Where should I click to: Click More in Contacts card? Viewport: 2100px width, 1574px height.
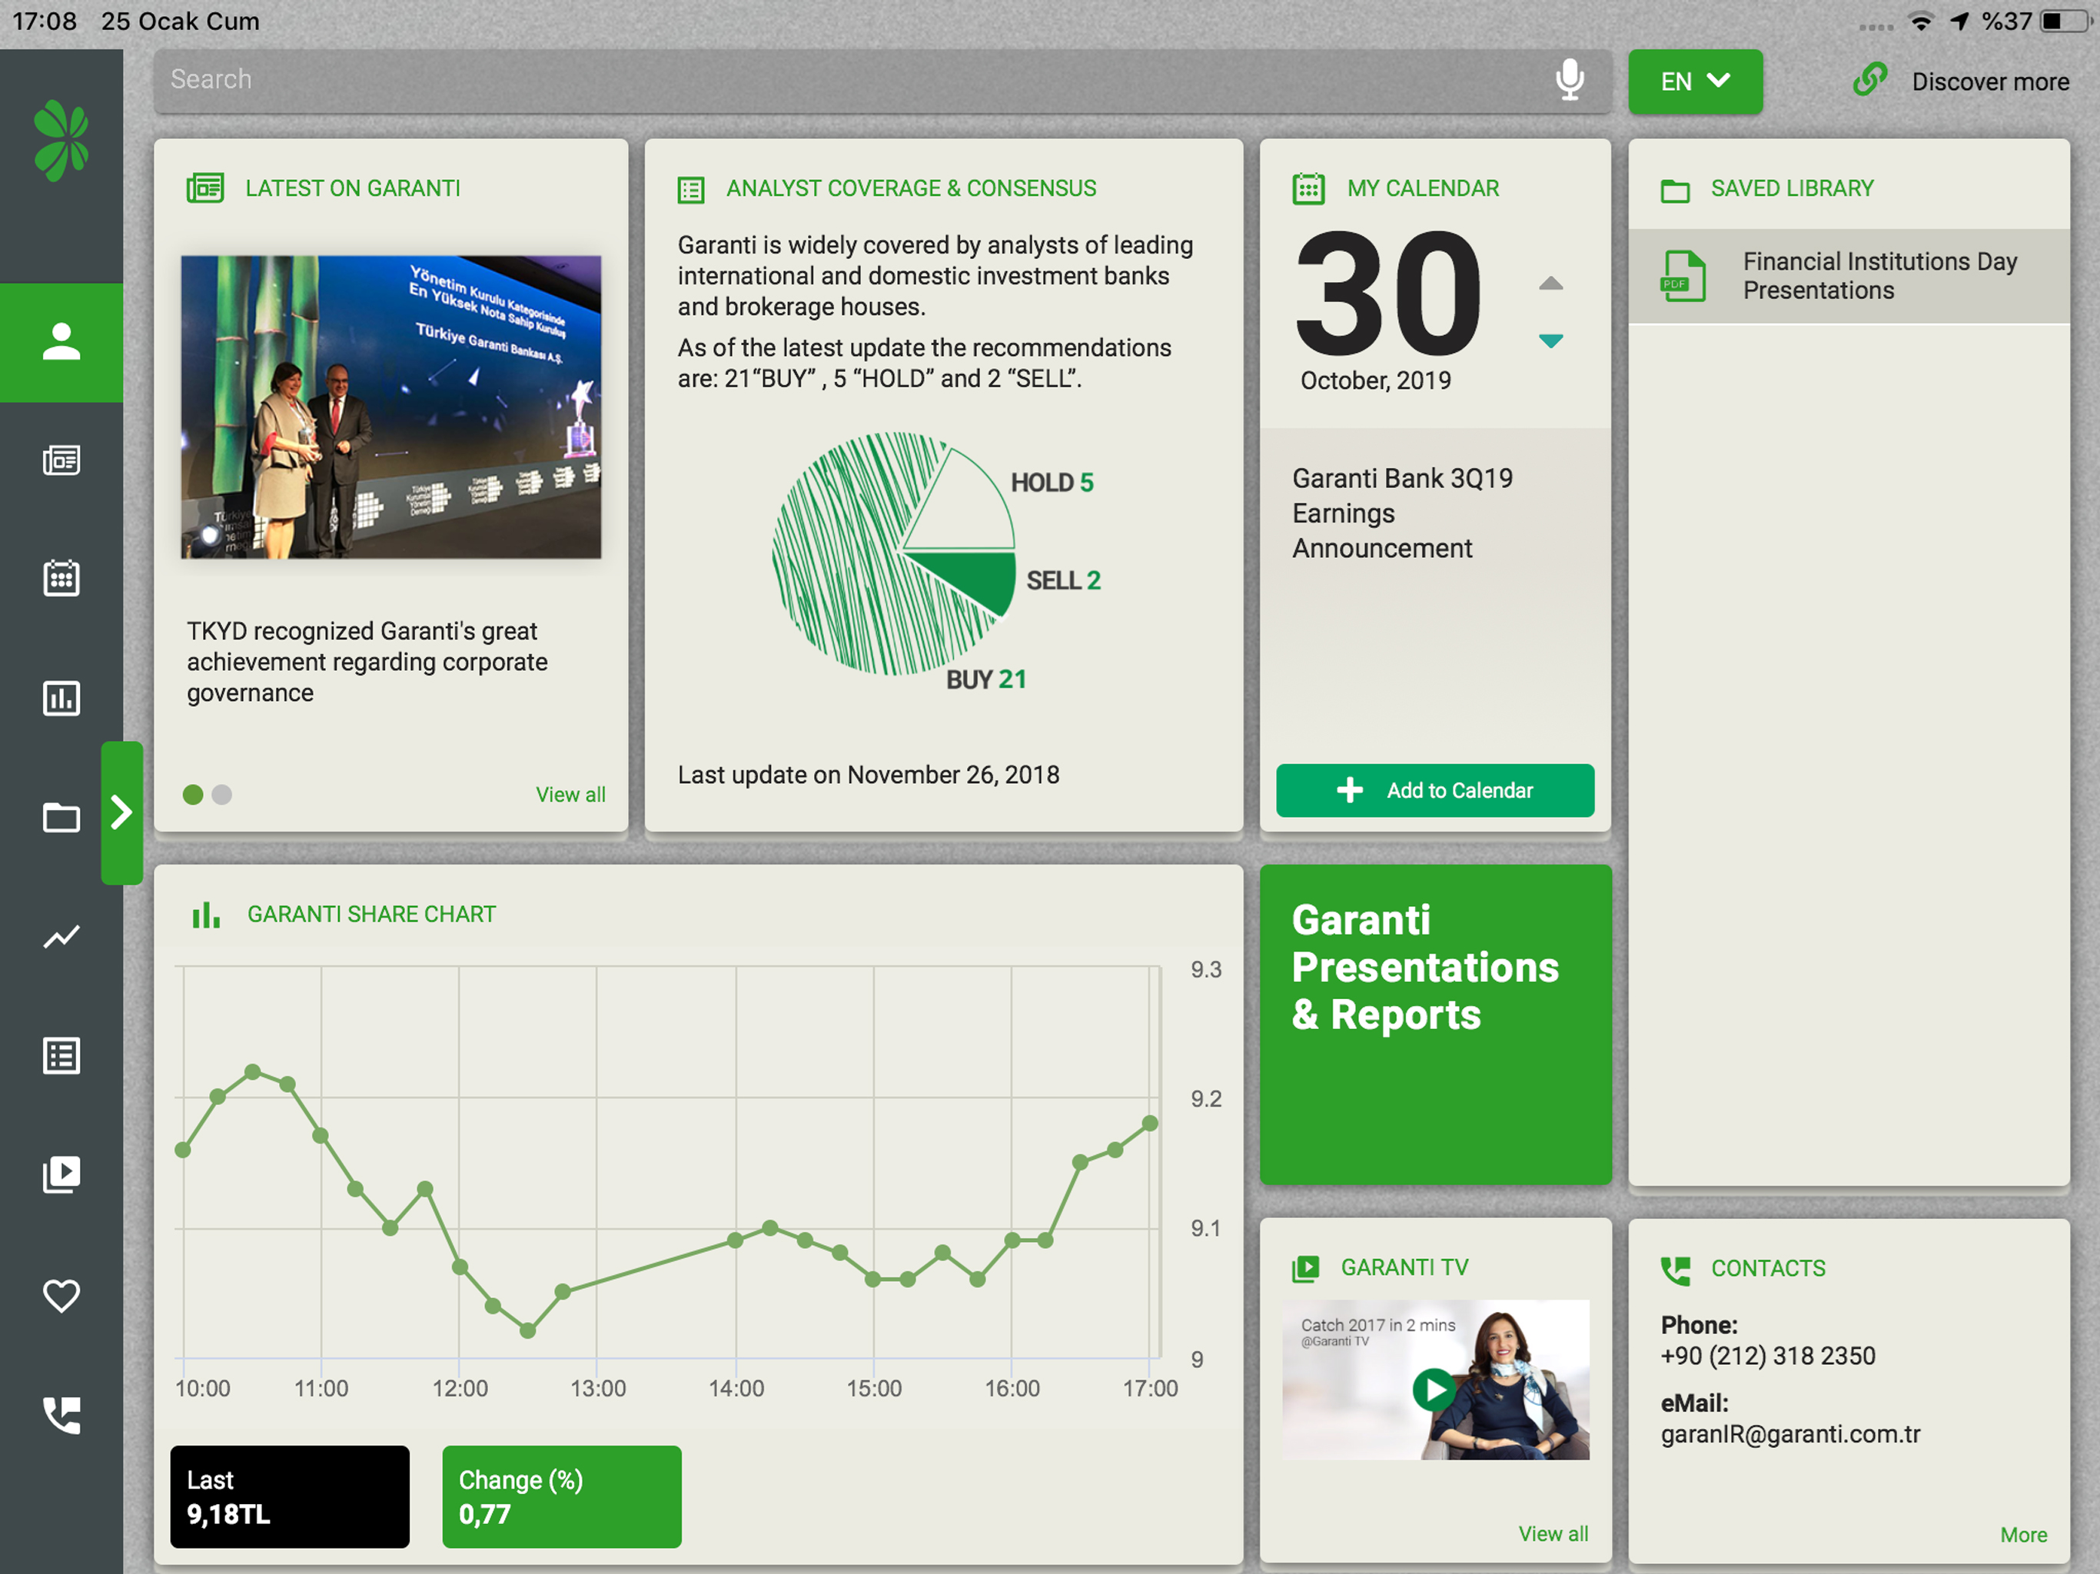(x=2023, y=1535)
